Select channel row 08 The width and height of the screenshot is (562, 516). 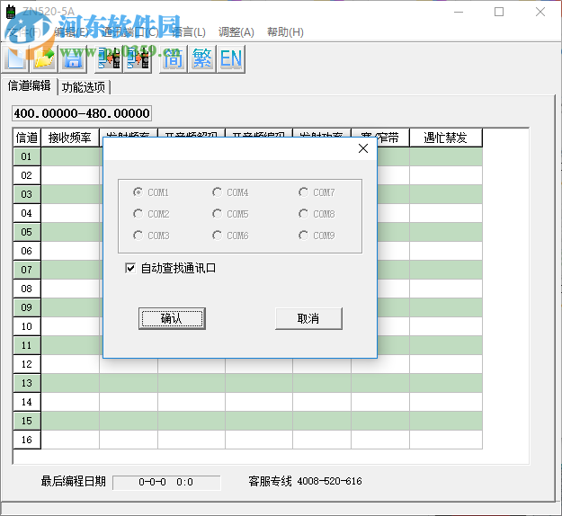(x=26, y=289)
